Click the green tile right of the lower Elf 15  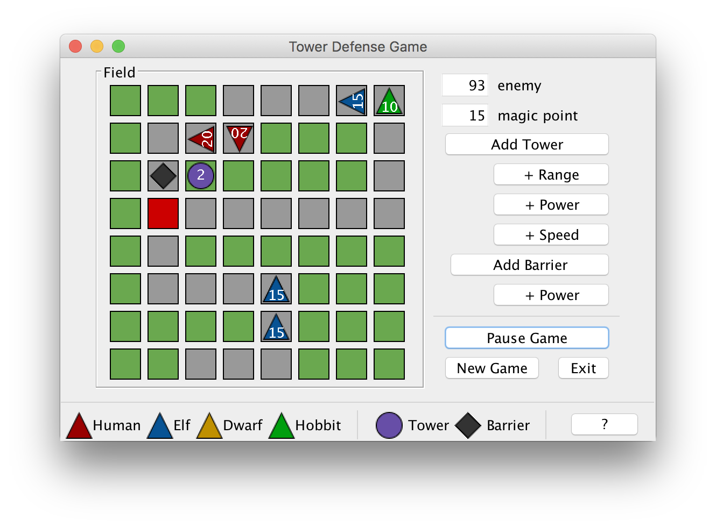coord(314,326)
